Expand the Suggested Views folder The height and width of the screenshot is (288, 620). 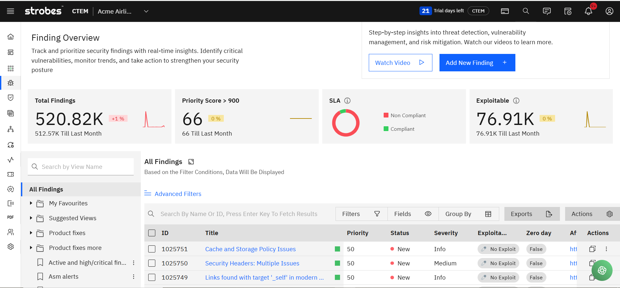31,218
